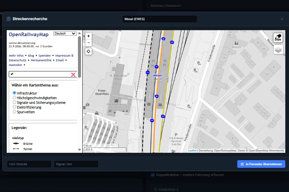Open the map layers control
Viewport: 289px width, 192px height.
pos(278,50)
